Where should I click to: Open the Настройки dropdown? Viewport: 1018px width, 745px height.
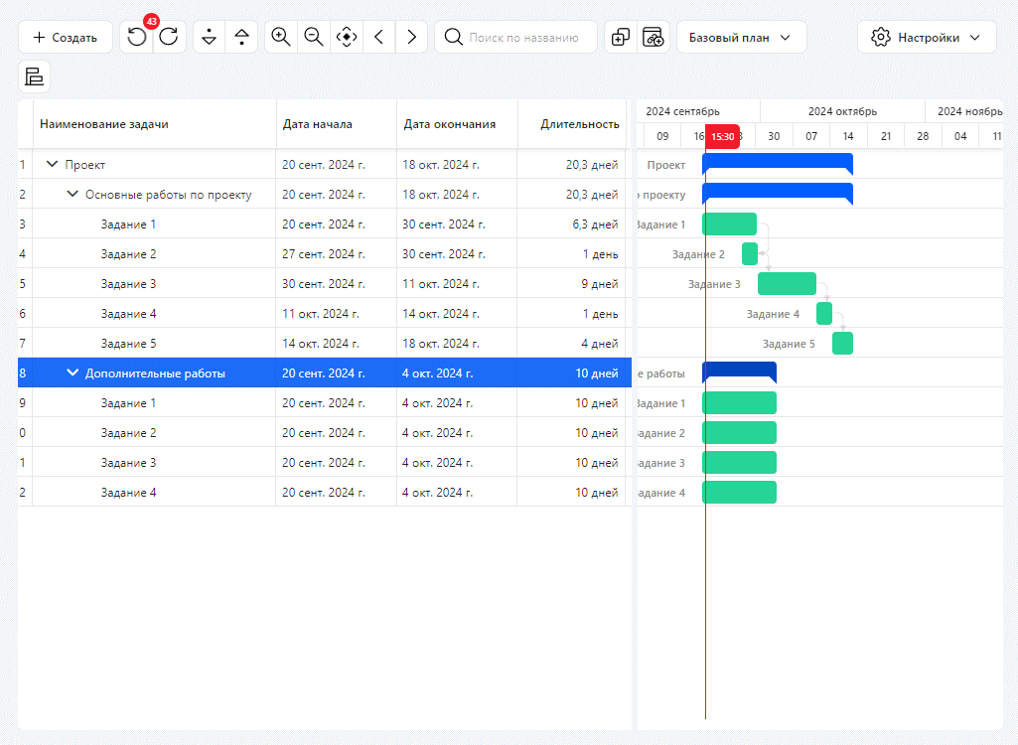coord(927,37)
